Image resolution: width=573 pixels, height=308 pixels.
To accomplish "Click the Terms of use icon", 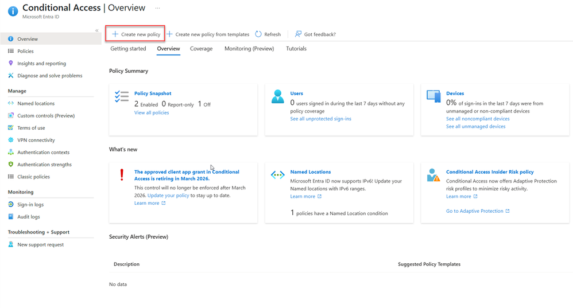I will (10, 128).
